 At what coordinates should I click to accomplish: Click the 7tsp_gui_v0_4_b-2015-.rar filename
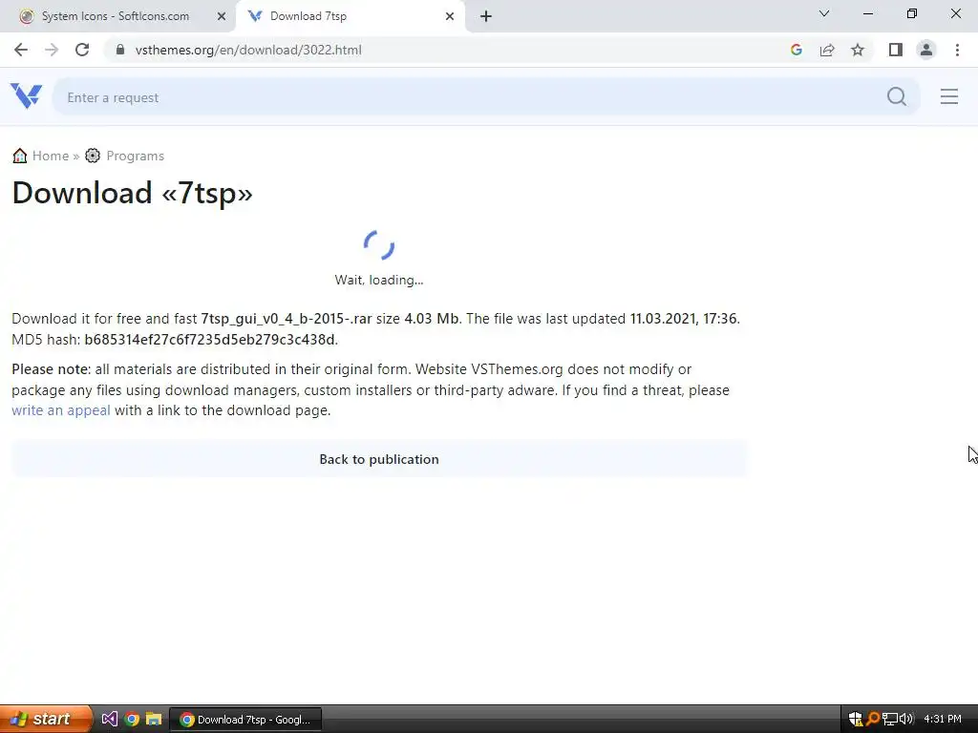[x=287, y=319]
